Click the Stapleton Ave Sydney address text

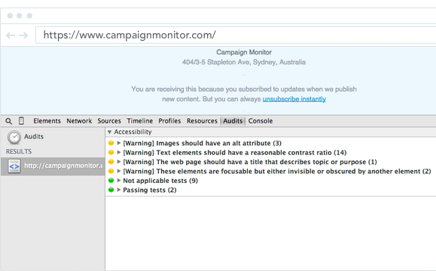(x=244, y=62)
